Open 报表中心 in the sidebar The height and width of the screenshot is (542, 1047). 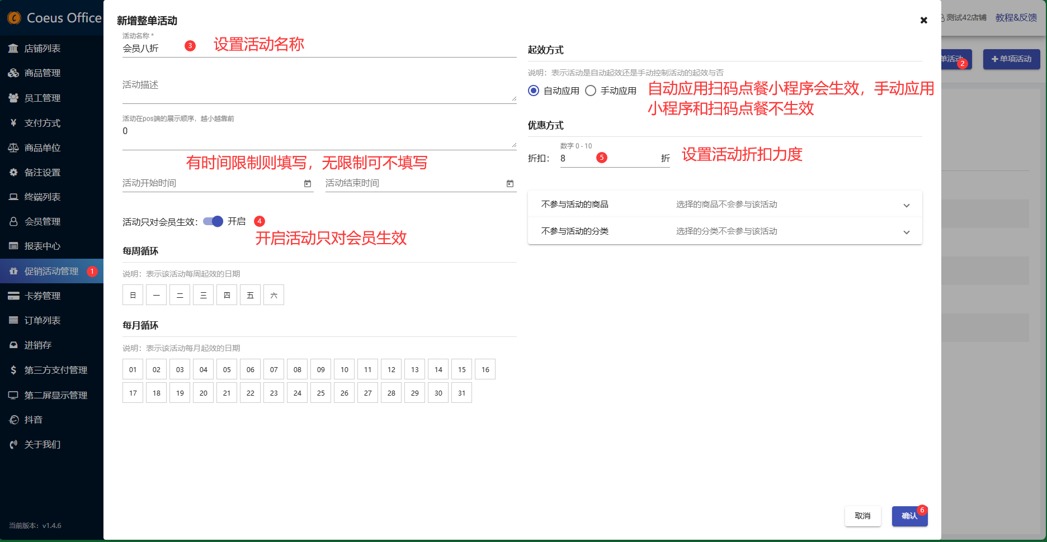(43, 246)
